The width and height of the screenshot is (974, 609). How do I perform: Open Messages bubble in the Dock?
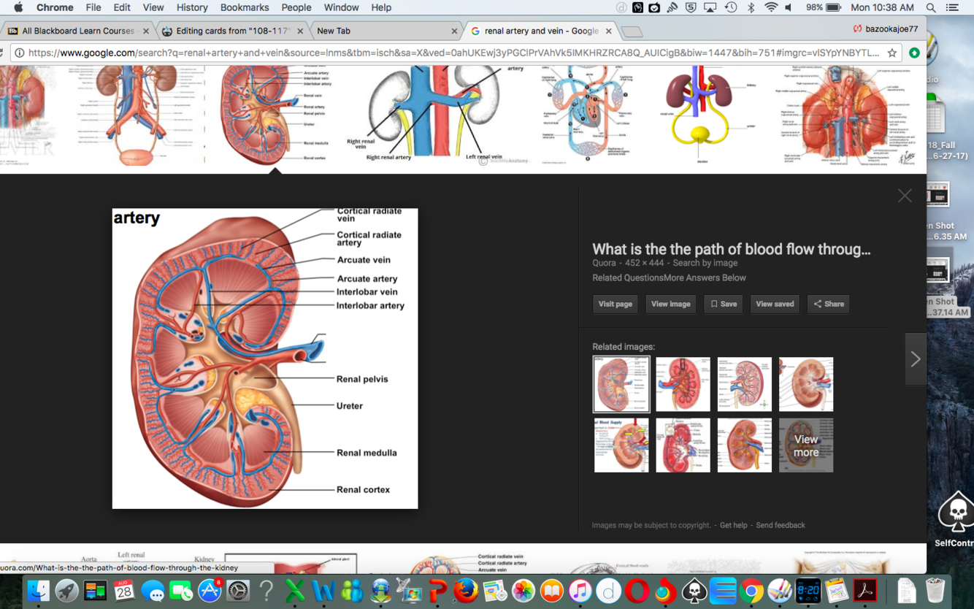click(x=153, y=590)
